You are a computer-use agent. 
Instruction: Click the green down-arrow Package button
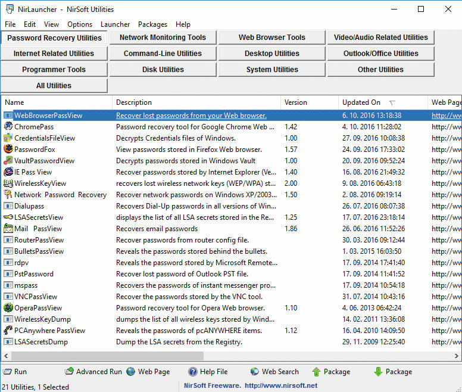(393, 372)
